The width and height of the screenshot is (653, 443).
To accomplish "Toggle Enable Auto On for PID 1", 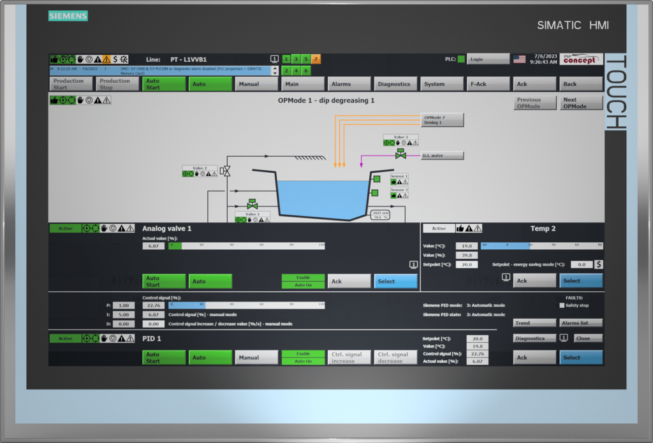I will coord(303,357).
